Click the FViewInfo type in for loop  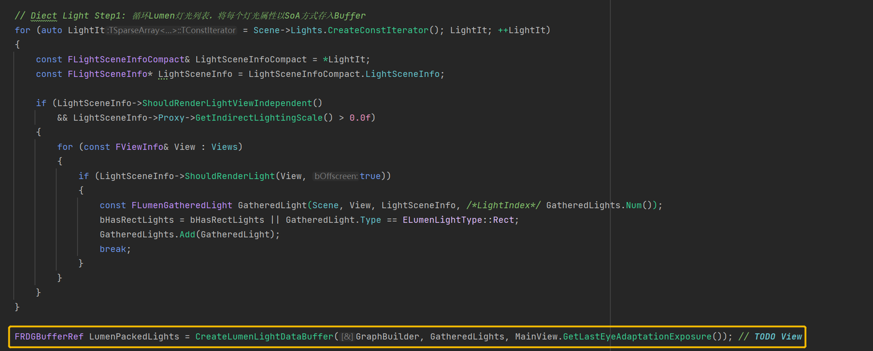pos(139,146)
